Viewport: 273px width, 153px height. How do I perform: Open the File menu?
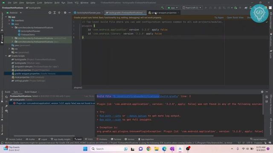coord(9,3)
